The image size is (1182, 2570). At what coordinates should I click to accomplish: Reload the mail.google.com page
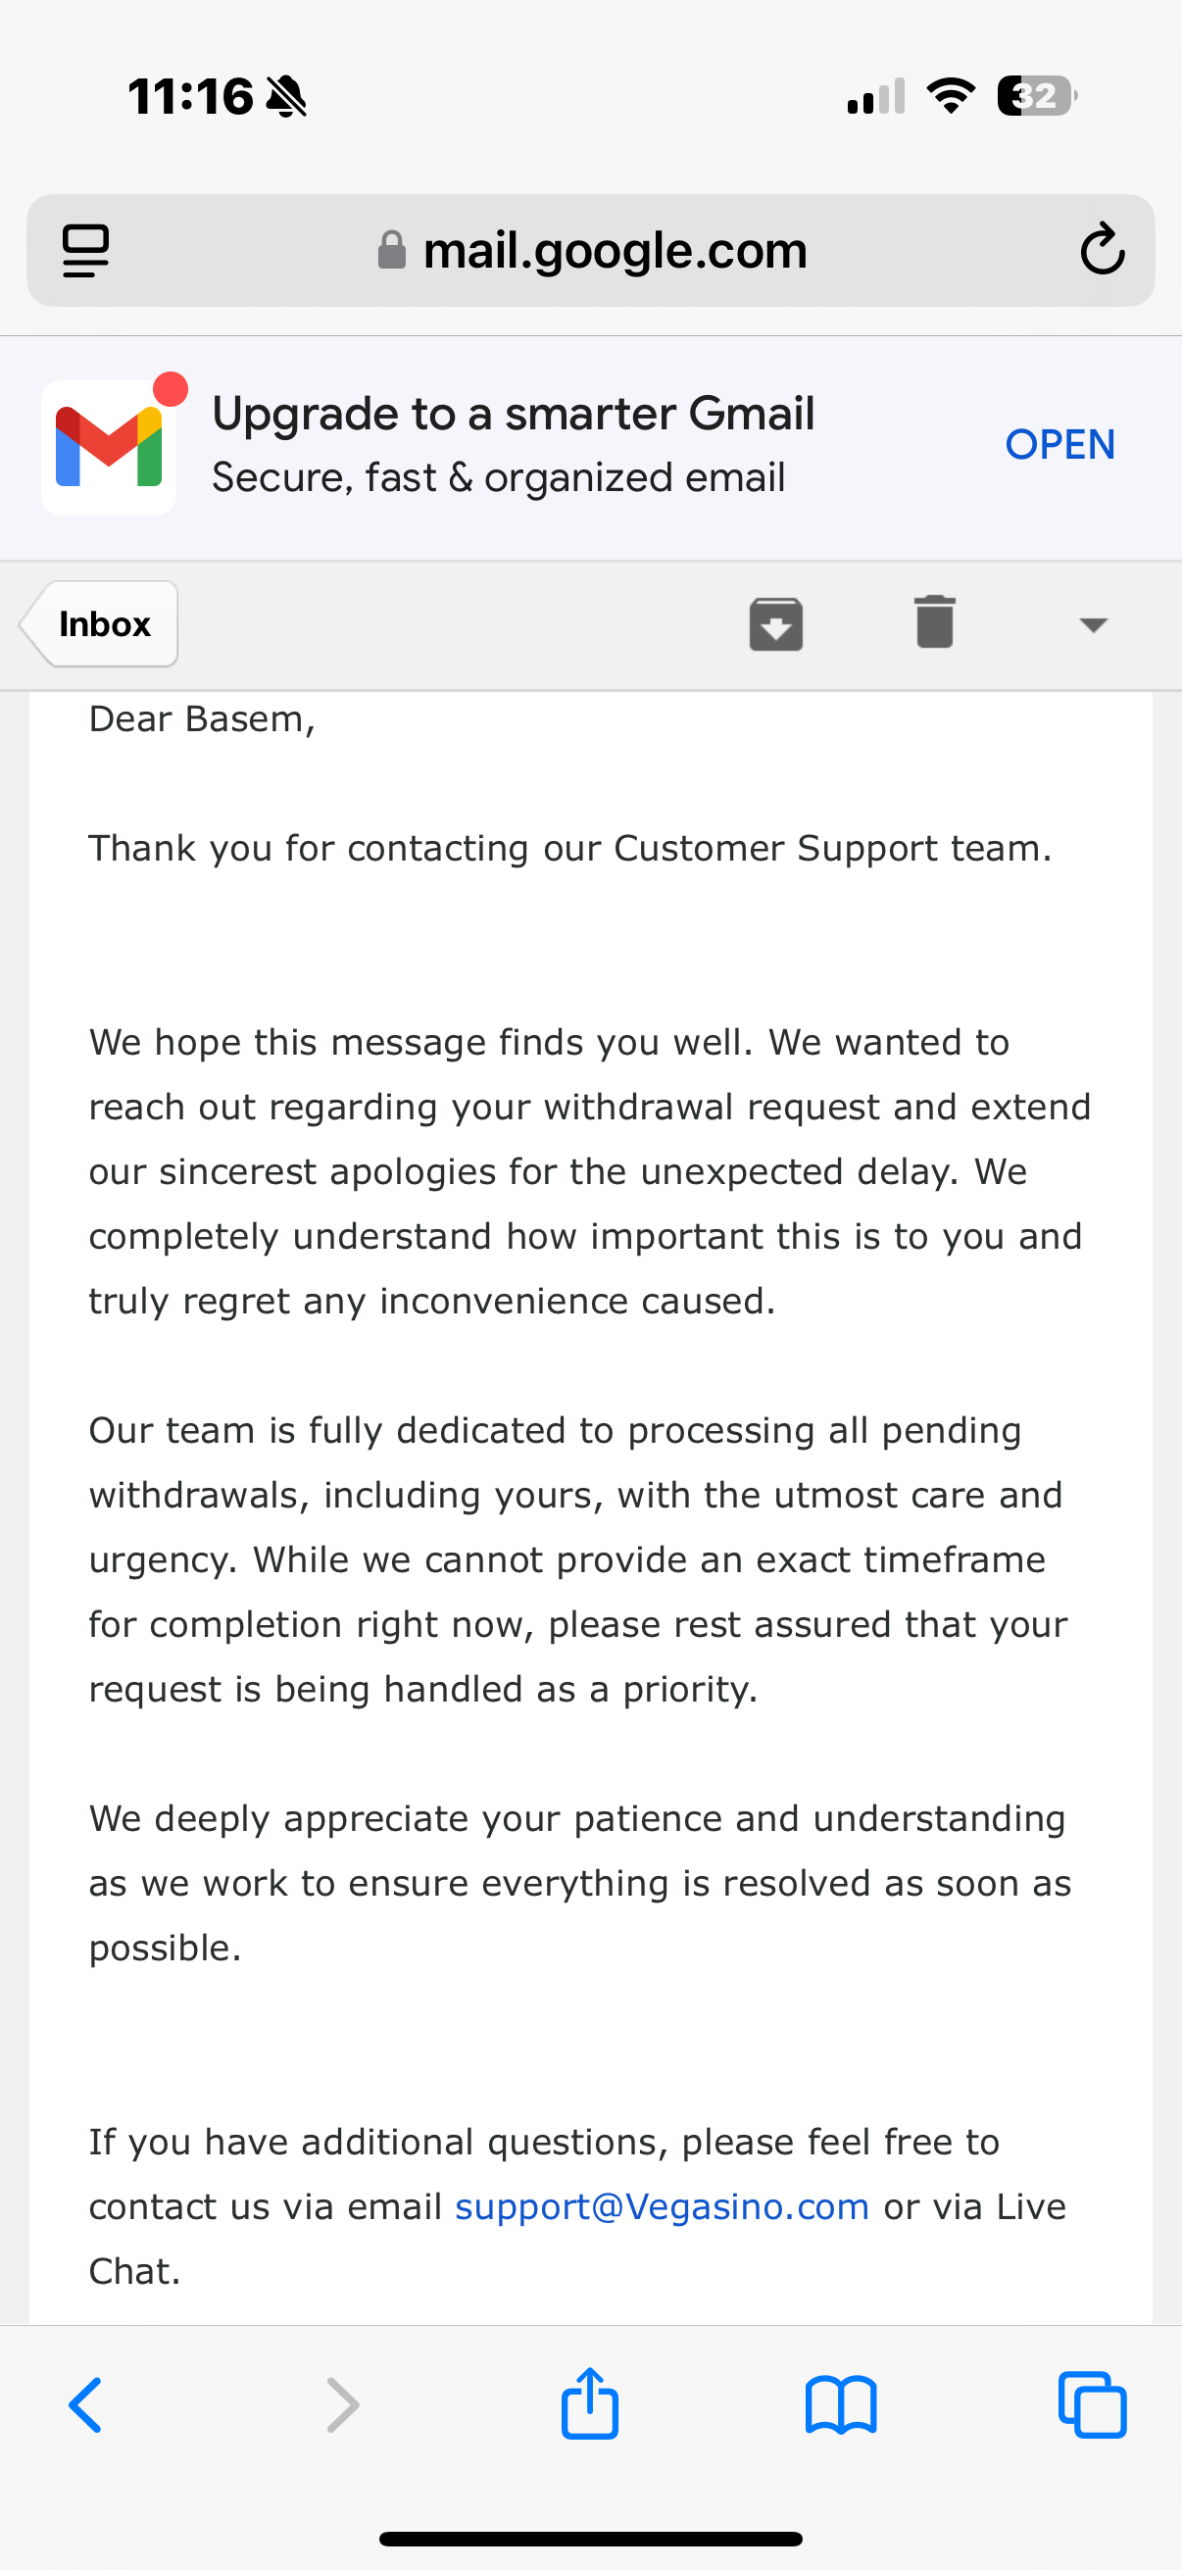click(1102, 249)
